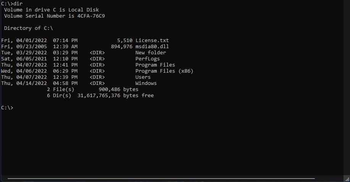Click the 5,510 file size value
Screen dimensions: 350x182
124,41
